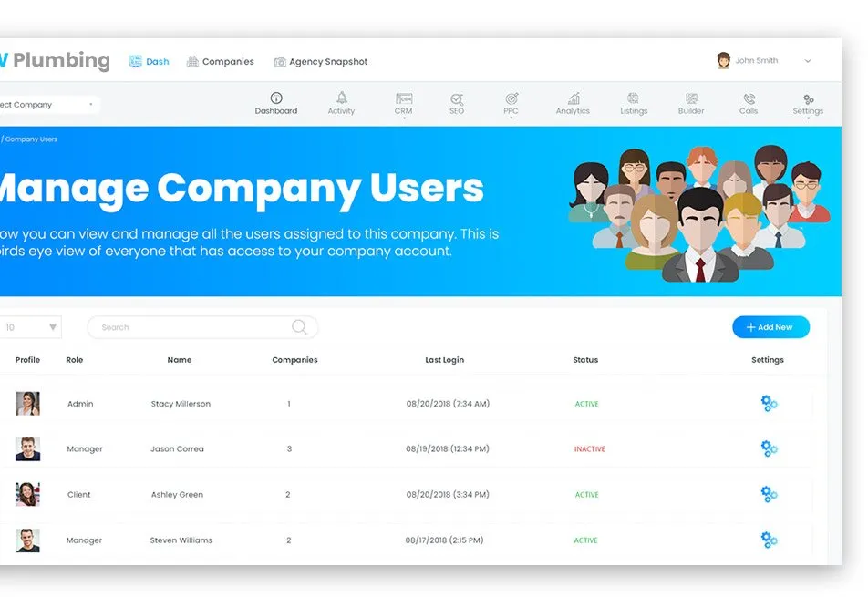Click the INACTIVE status for Jason Correa

point(590,449)
